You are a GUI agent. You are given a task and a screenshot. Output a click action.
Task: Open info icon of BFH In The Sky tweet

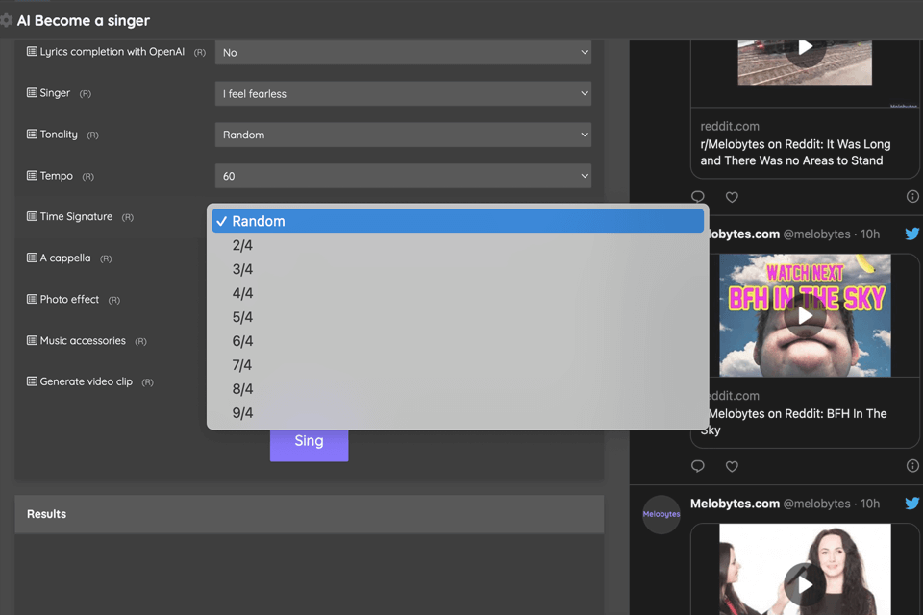click(912, 466)
